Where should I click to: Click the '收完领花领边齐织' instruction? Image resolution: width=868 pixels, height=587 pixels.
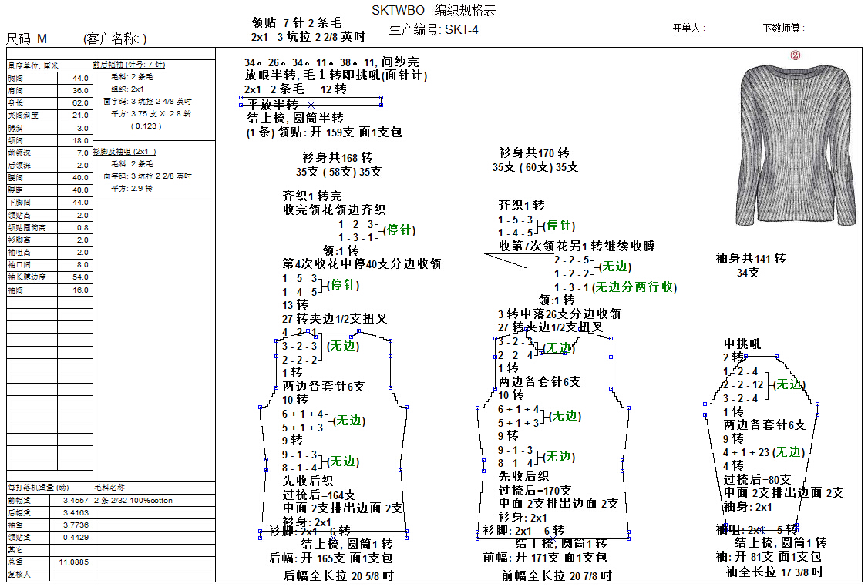pyautogui.click(x=335, y=210)
